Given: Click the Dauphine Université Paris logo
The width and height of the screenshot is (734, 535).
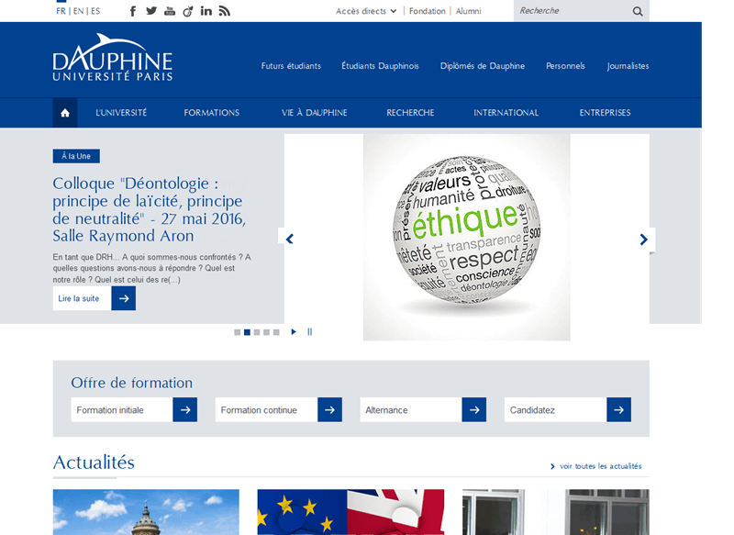Looking at the screenshot, I should [x=112, y=57].
